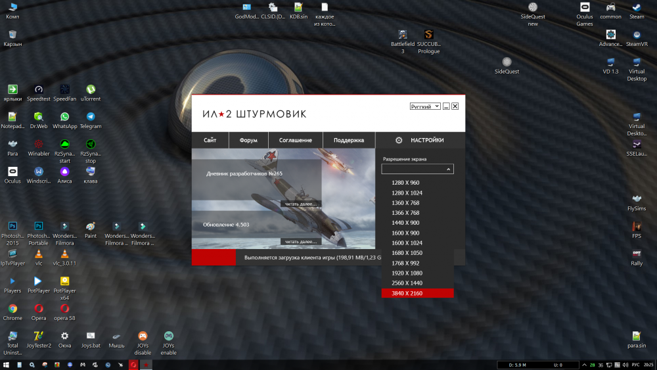
Task: Open SideQuest new desktop icon
Action: pos(533,14)
